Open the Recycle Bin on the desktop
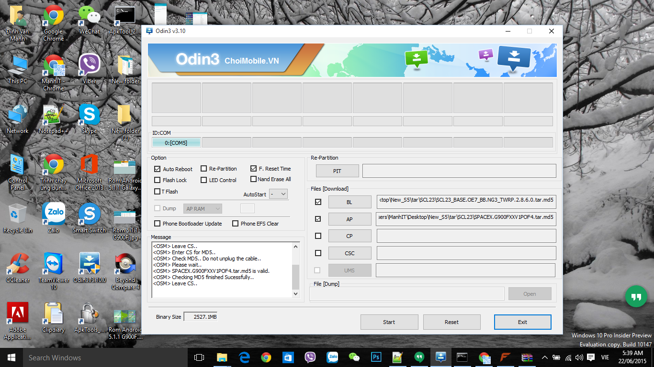This screenshot has height=367, width=654. pyautogui.click(x=18, y=219)
